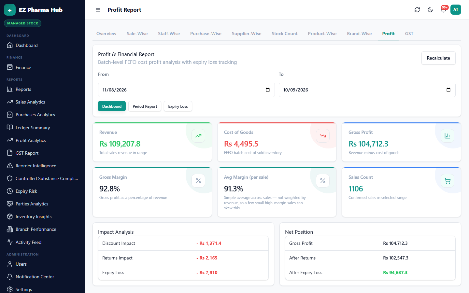Viewport: 469px width, 293px height.
Task: Open the To date calendar picker
Action: pyautogui.click(x=448, y=90)
